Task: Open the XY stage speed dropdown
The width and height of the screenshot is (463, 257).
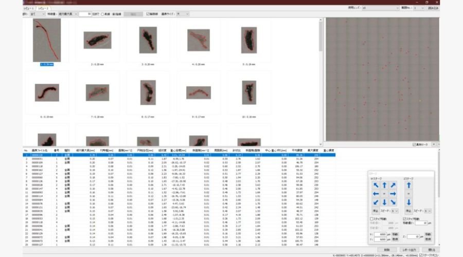Action: pos(395,211)
